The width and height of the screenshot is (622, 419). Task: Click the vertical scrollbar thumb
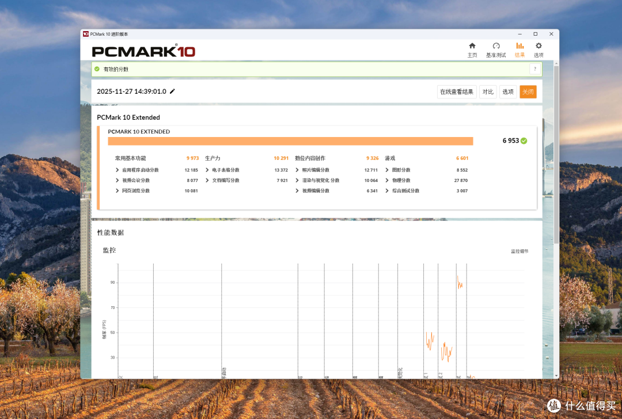pos(556,155)
